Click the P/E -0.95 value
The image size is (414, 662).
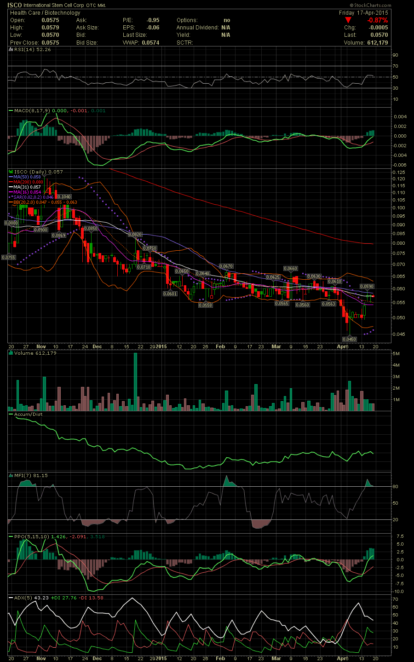(x=141, y=20)
